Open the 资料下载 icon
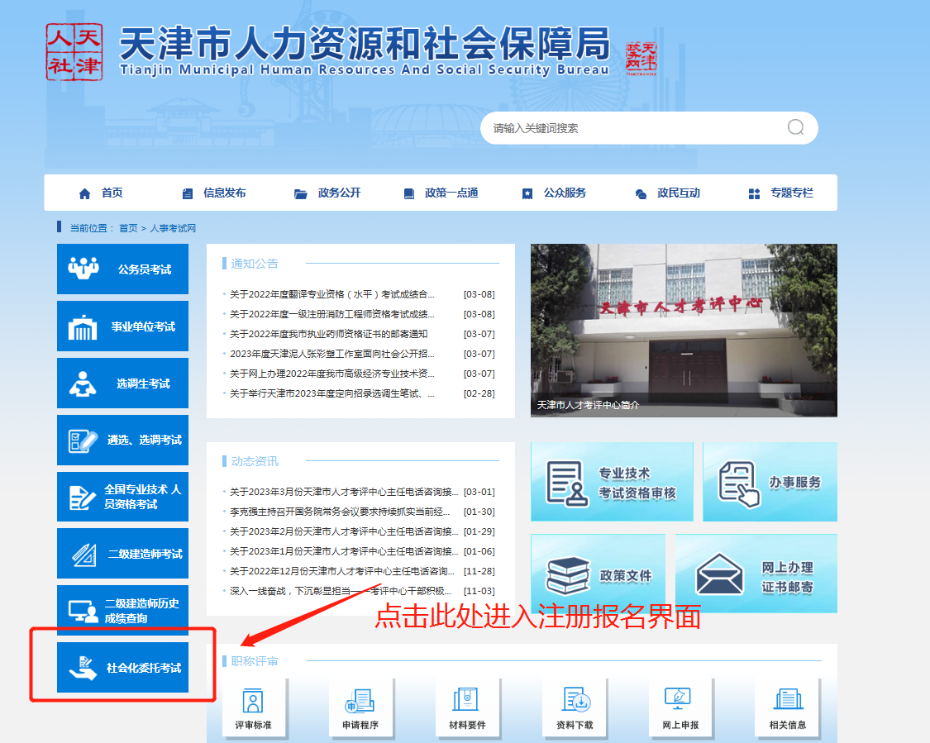The height and width of the screenshot is (743, 930). pyautogui.click(x=575, y=707)
